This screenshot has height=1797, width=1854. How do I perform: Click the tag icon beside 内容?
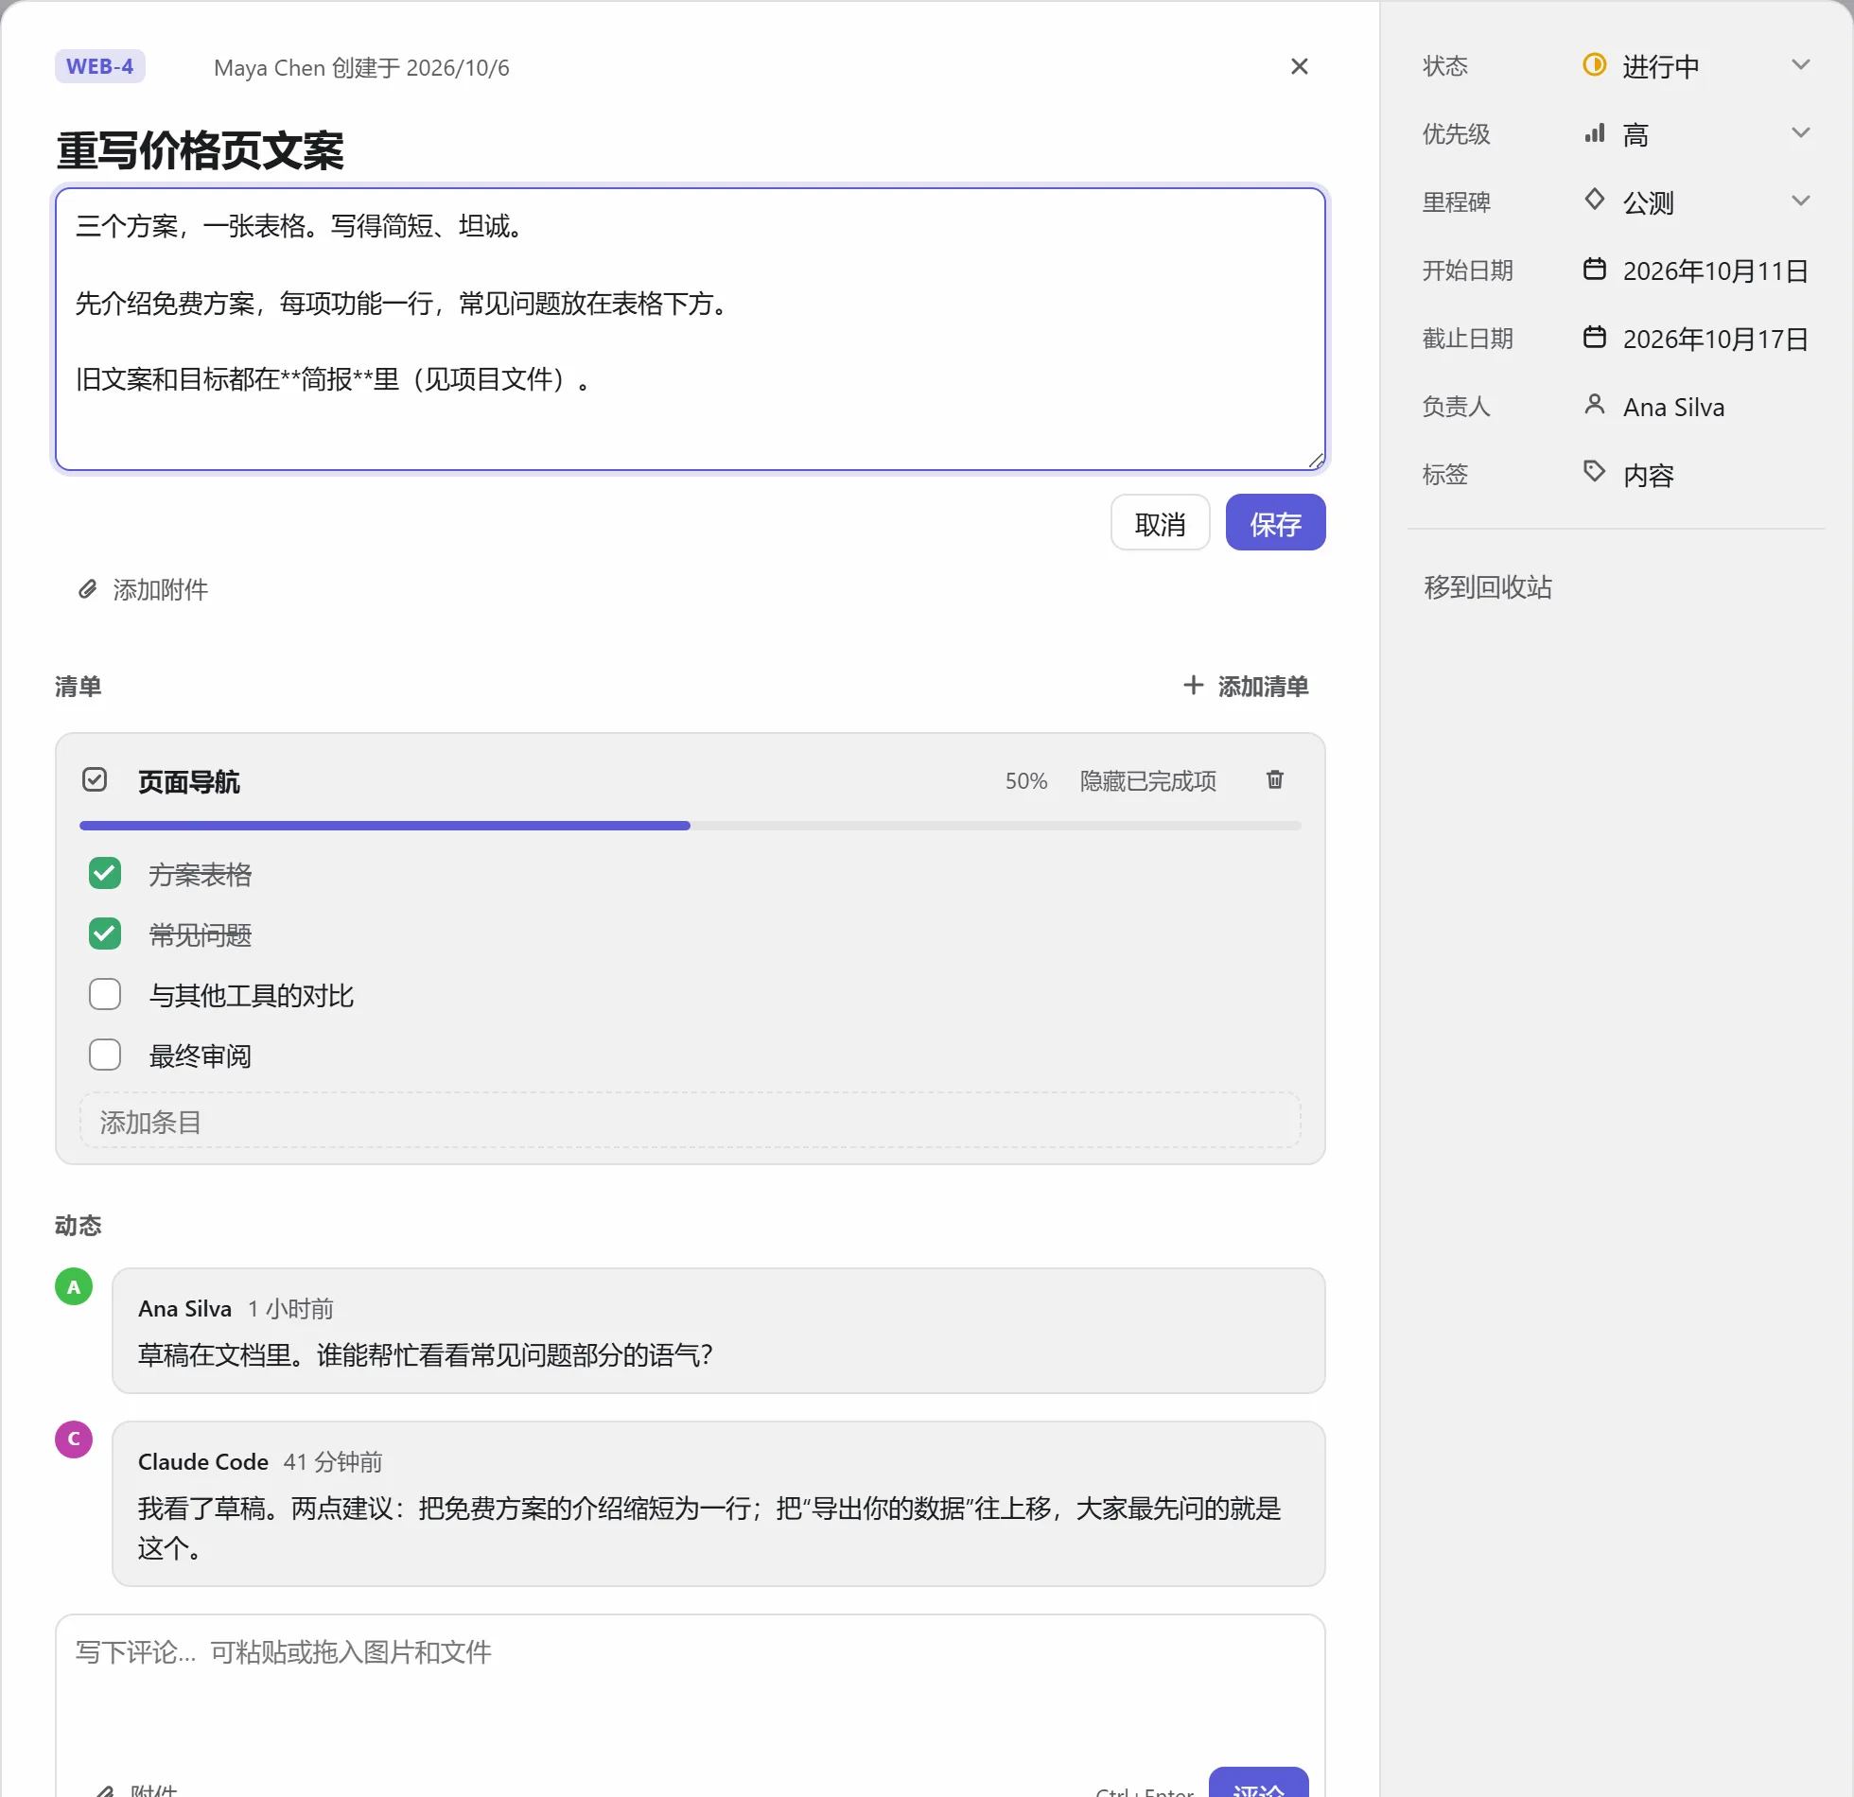click(1594, 472)
